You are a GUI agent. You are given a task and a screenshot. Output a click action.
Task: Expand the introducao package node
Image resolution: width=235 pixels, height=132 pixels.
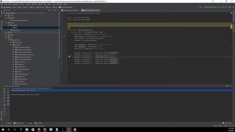pos(11,43)
